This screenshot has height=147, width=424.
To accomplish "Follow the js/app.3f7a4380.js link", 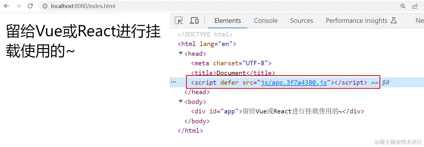I will pos(294,83).
